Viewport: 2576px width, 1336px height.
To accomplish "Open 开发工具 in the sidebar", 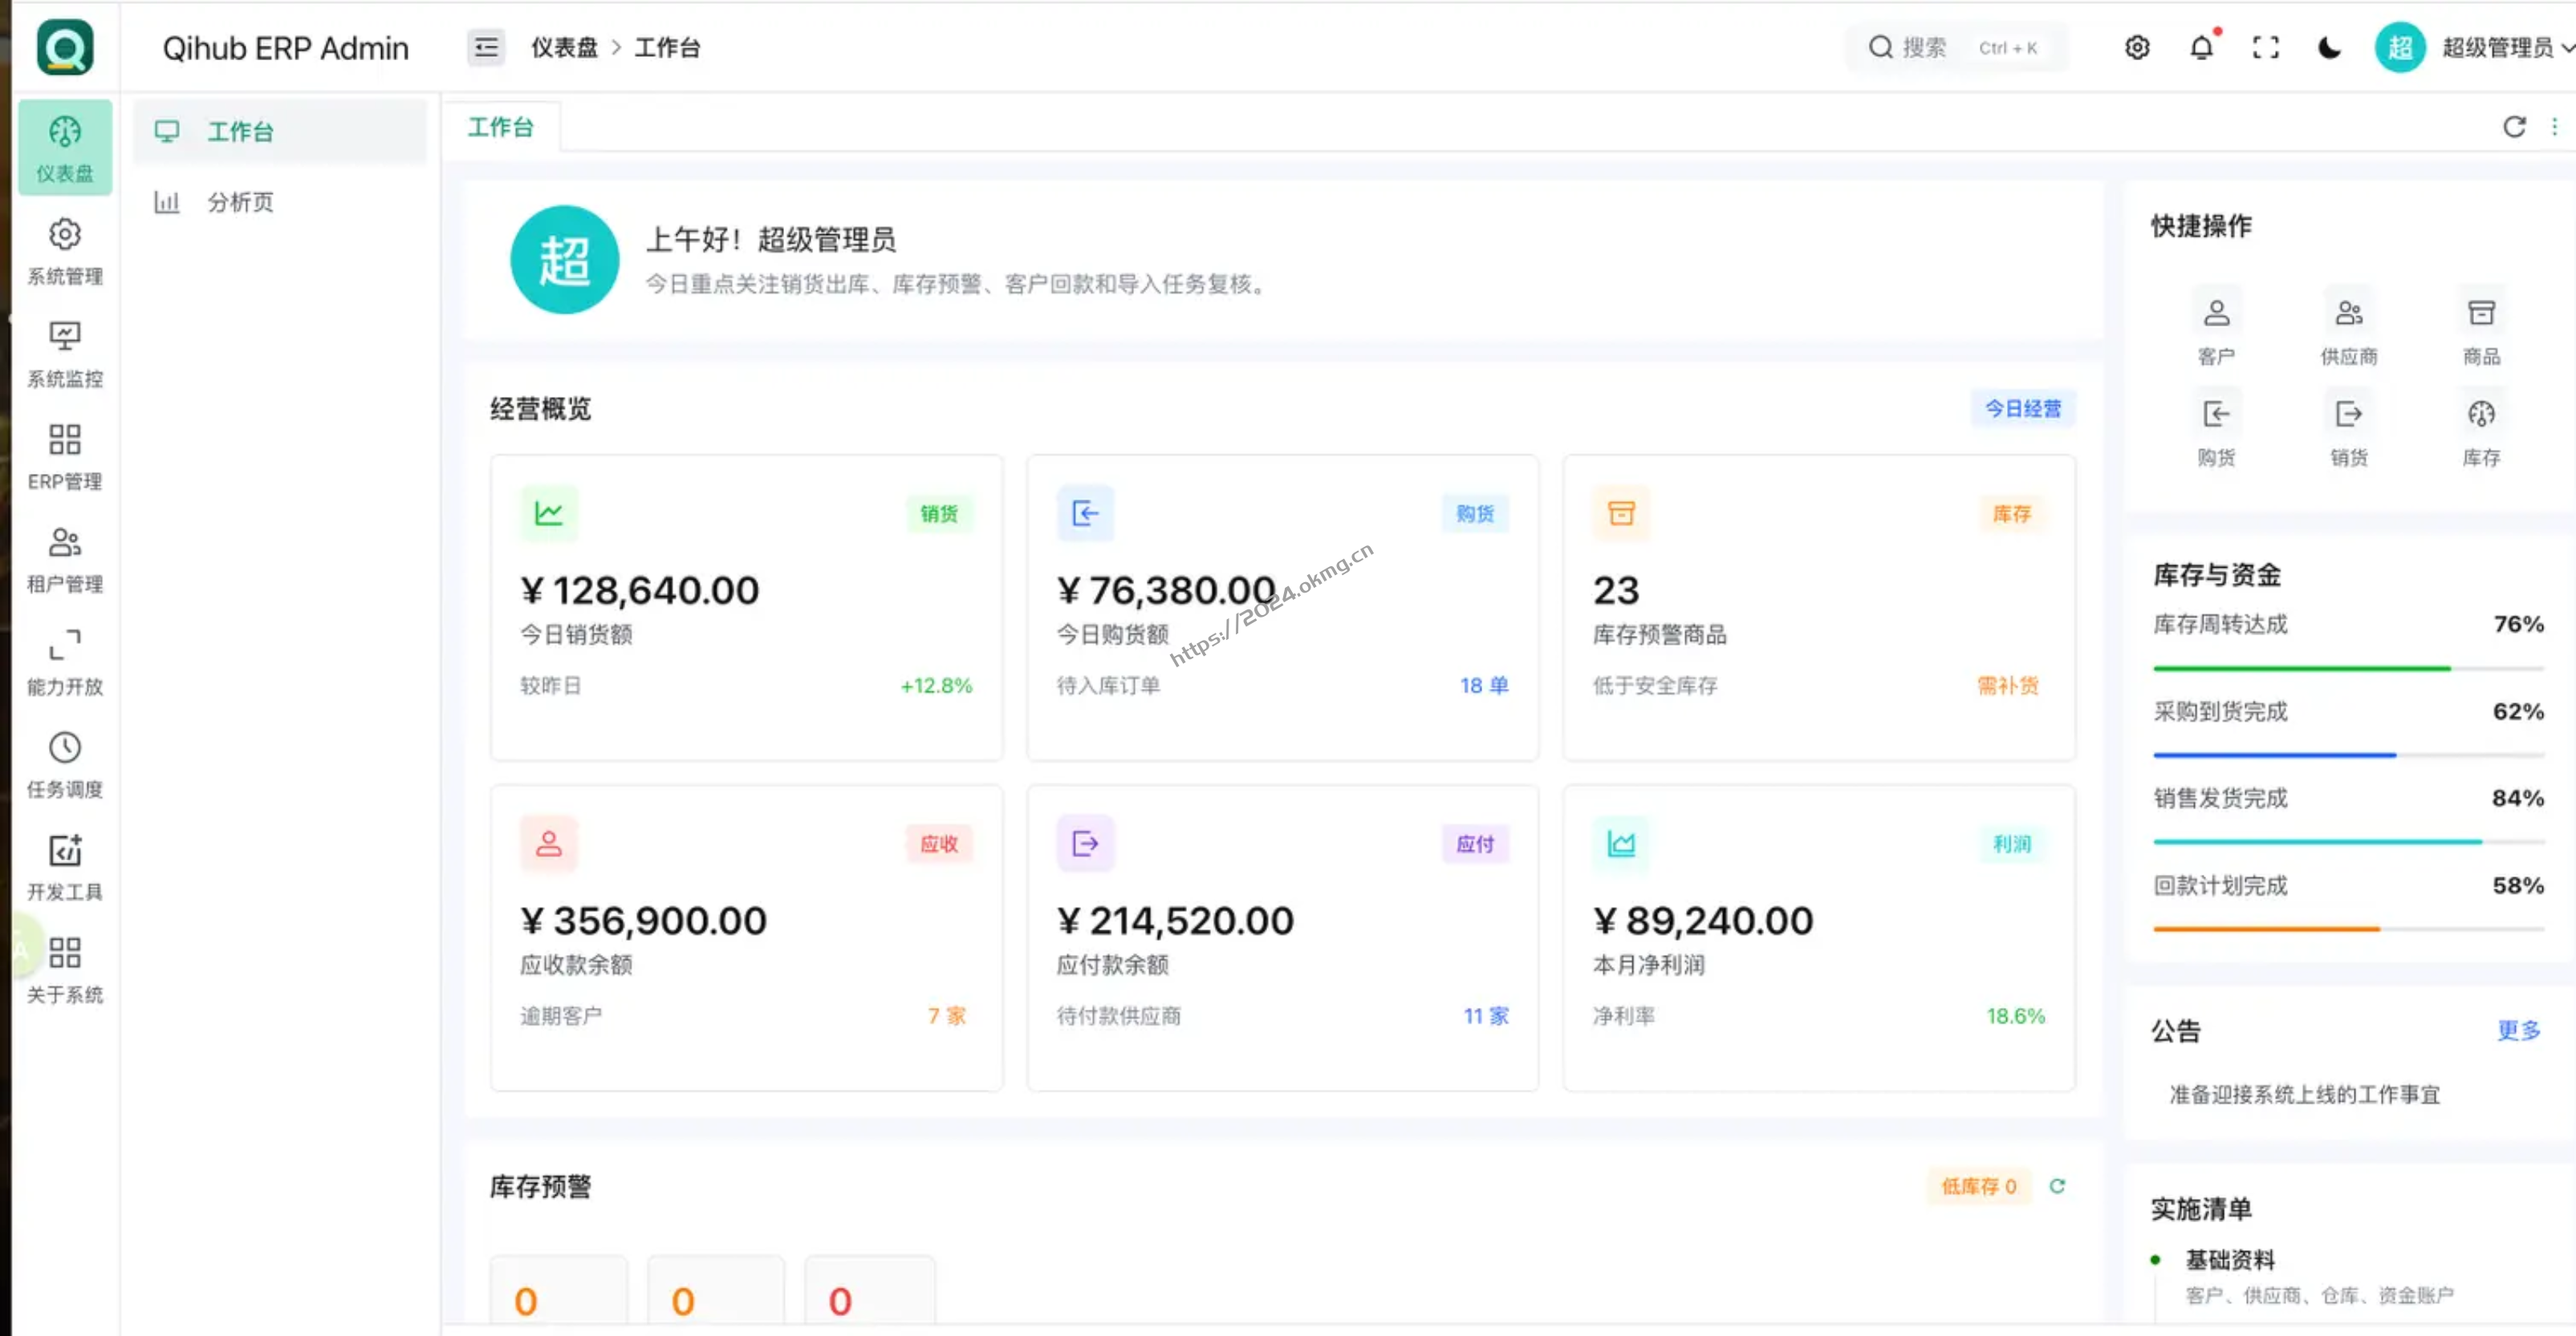I will pos(65,868).
